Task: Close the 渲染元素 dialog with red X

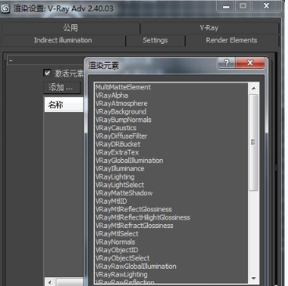Action: point(250,63)
